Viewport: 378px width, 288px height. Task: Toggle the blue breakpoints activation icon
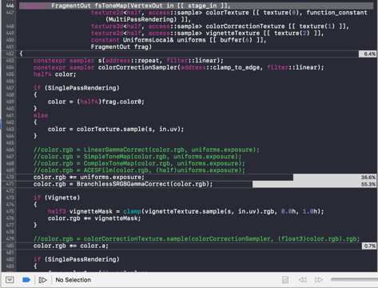tap(26, 280)
